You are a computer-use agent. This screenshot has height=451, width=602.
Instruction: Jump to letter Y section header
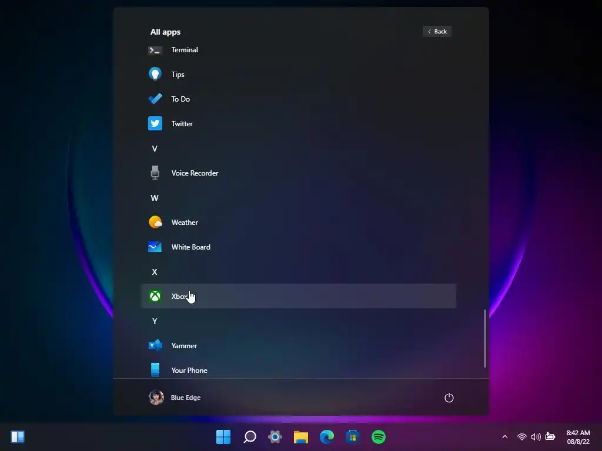click(x=155, y=321)
